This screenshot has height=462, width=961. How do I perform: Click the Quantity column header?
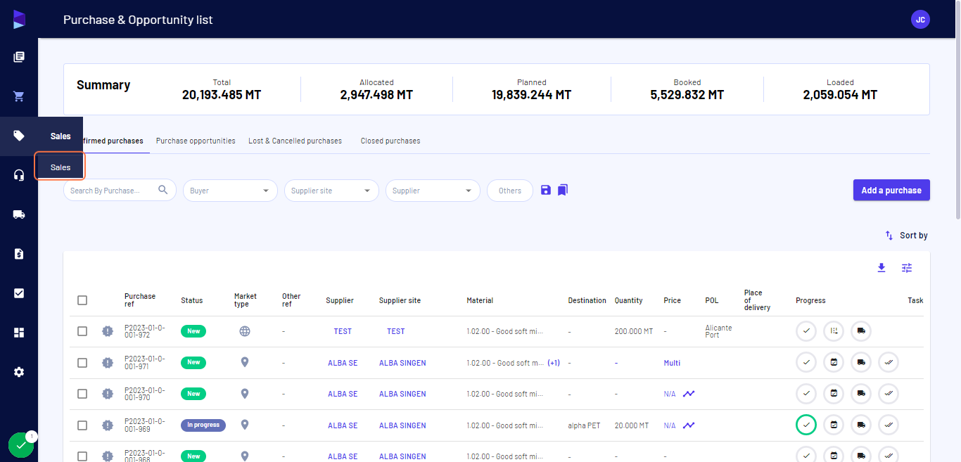(628, 300)
